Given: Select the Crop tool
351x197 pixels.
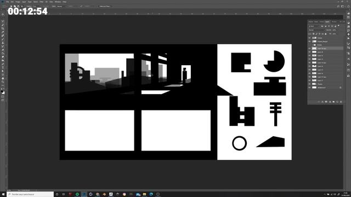Looking at the screenshot, I should 3,28.
